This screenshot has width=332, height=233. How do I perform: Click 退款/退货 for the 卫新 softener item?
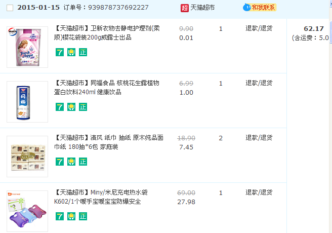[259, 28]
